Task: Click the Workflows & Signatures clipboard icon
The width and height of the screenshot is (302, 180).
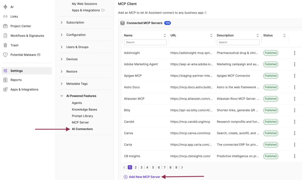Action: tap(5, 36)
